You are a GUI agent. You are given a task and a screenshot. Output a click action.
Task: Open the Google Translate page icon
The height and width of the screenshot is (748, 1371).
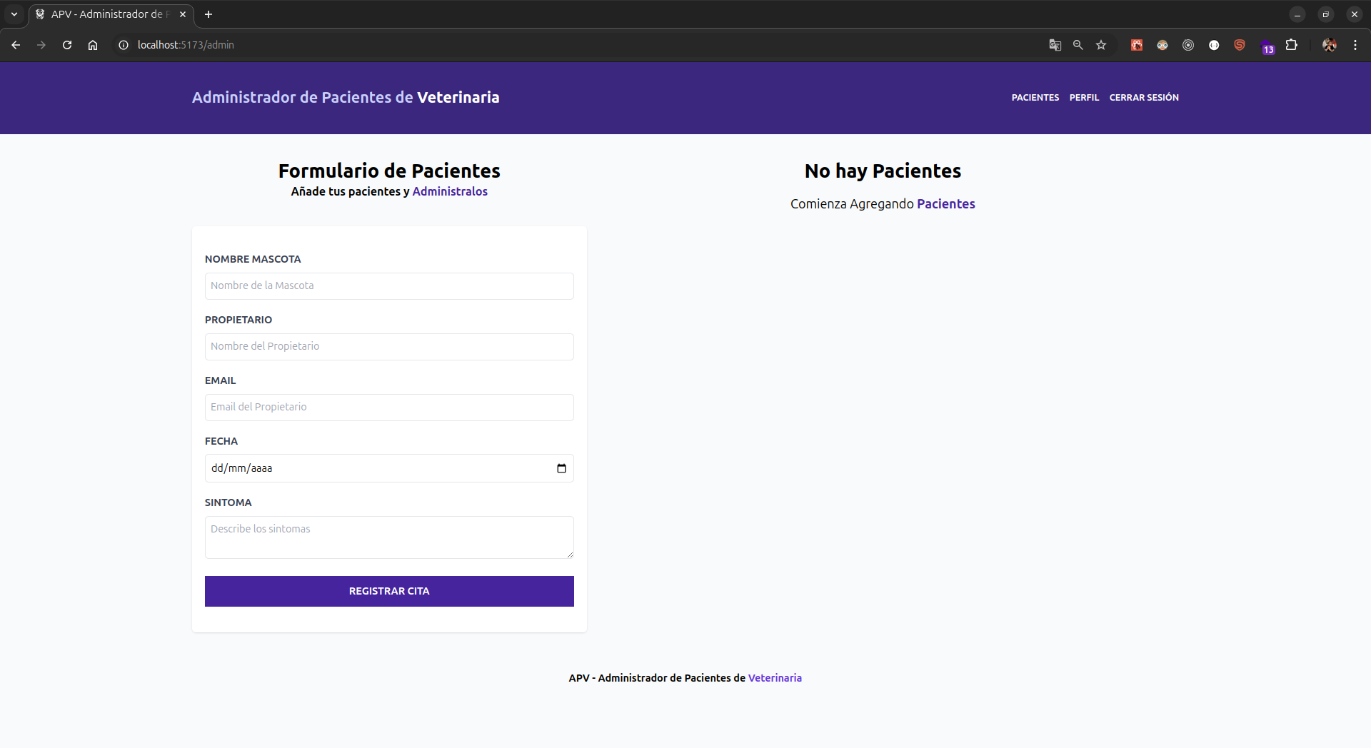pyautogui.click(x=1055, y=44)
